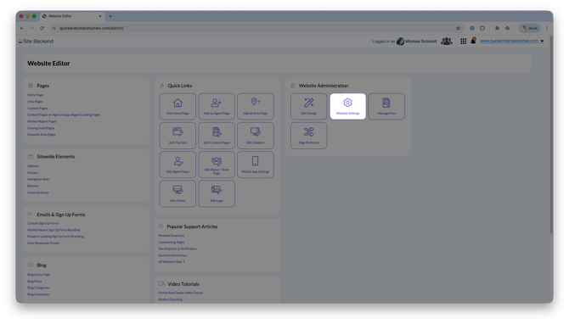The width and height of the screenshot is (569, 324).
Task: Click Market Report Sign Up Form Branding
Action: tap(54, 230)
